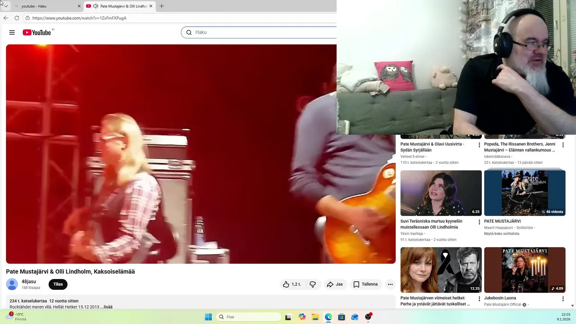576x324 pixels.
Task: Open the Jukeboxin Luona video thumbnail
Action: point(525,270)
